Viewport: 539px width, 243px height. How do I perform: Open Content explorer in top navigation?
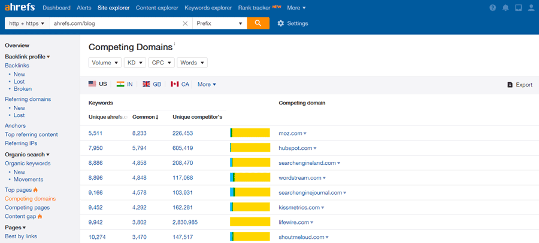pyautogui.click(x=157, y=8)
